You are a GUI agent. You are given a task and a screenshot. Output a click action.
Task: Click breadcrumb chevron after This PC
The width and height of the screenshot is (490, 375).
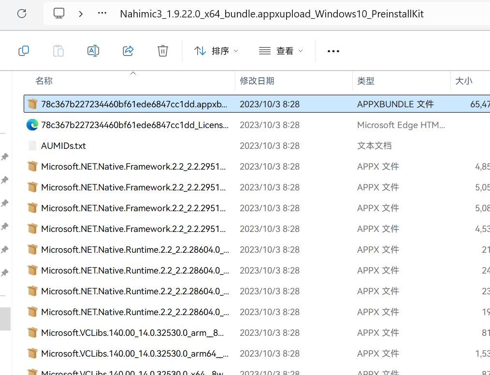pos(81,14)
